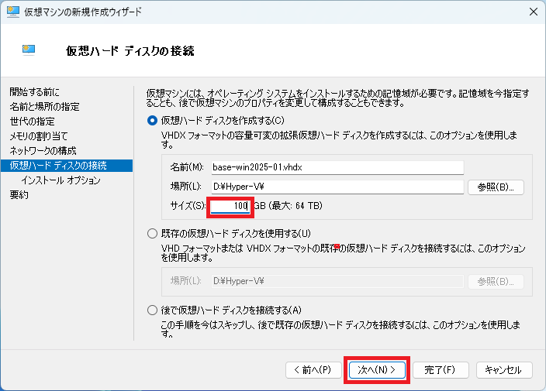Image resolution: width=546 pixels, height=391 pixels.
Task: Click the 名前(M) field with base-win2025-01.vhdx
Action: 337,167
